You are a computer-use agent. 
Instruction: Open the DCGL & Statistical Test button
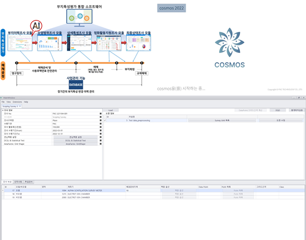point(76,141)
